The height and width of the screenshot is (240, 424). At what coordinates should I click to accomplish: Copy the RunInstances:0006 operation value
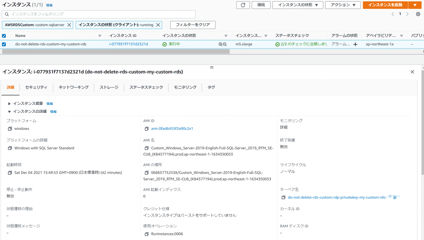(x=147, y=234)
